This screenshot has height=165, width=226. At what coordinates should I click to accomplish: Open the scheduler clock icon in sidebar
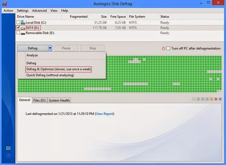[8, 155]
